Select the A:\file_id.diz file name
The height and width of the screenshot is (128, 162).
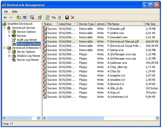(115, 88)
